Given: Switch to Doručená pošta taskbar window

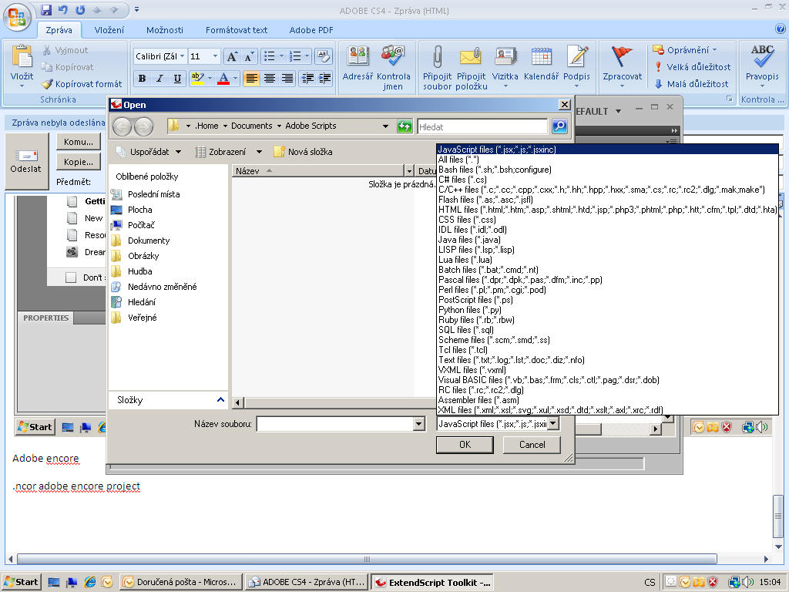Looking at the screenshot, I should [181, 583].
